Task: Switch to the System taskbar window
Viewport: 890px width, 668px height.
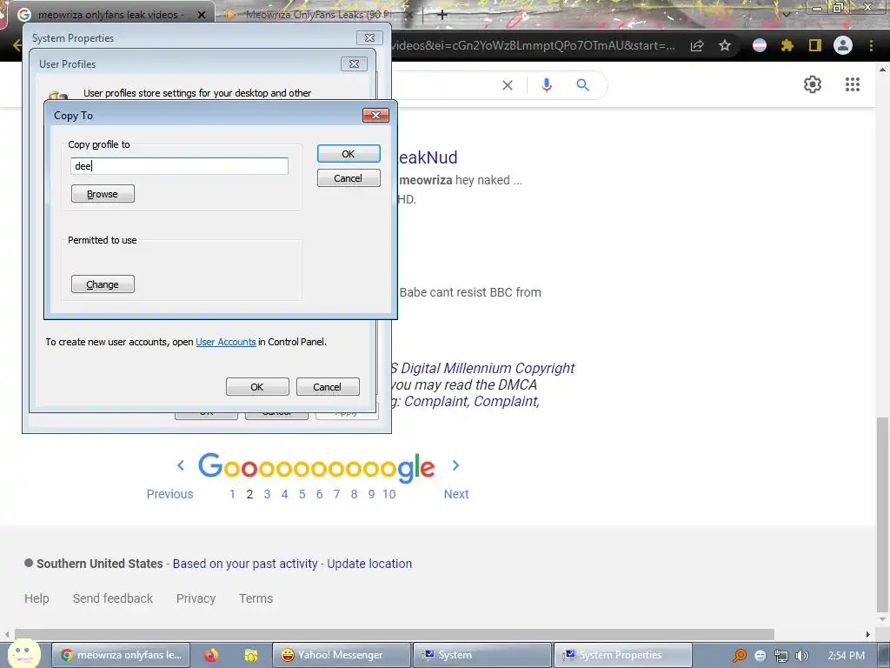Action: [x=482, y=655]
